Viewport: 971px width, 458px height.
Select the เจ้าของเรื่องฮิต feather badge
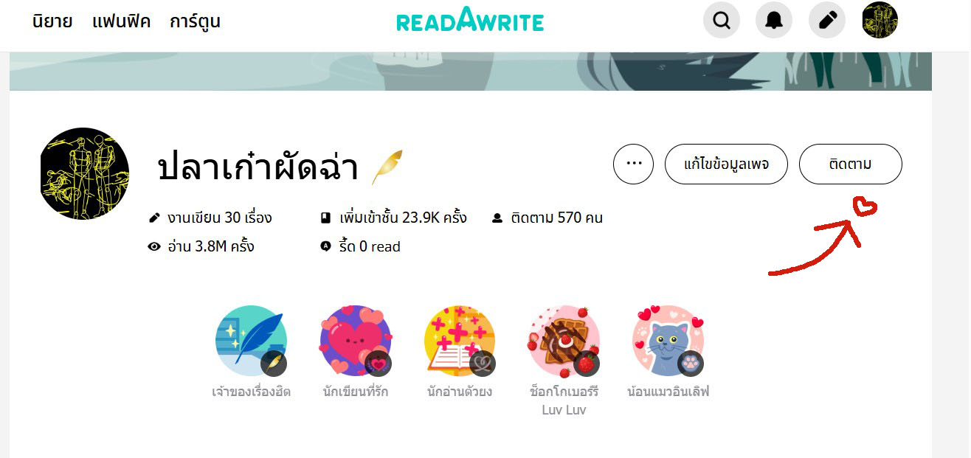[251, 341]
